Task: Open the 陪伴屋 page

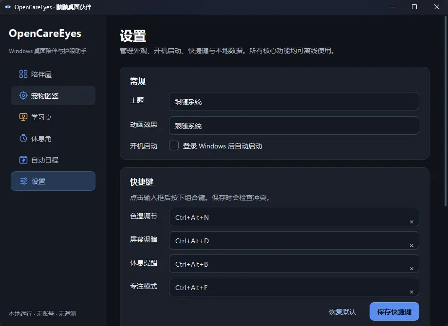Action: click(x=53, y=74)
